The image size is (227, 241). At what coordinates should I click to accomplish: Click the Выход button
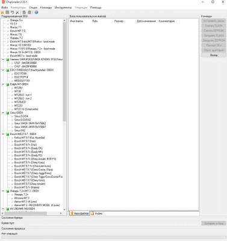point(214,55)
